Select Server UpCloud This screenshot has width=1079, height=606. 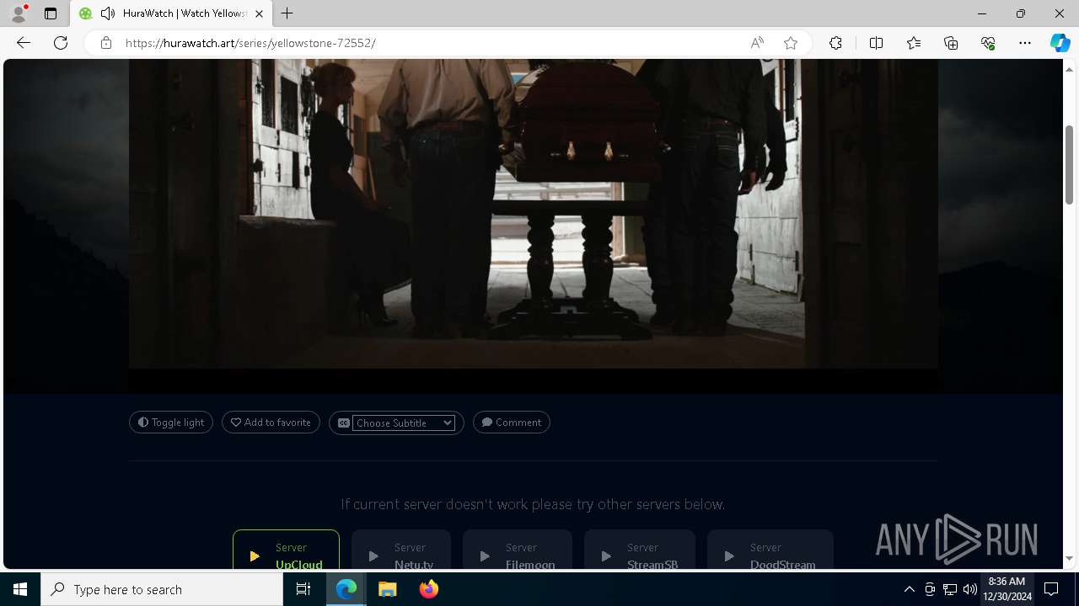286,550
